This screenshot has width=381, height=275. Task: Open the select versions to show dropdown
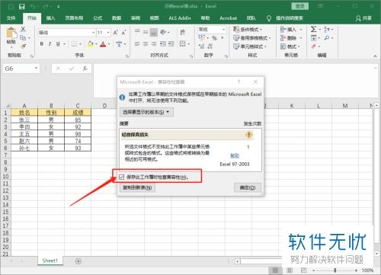coord(146,112)
